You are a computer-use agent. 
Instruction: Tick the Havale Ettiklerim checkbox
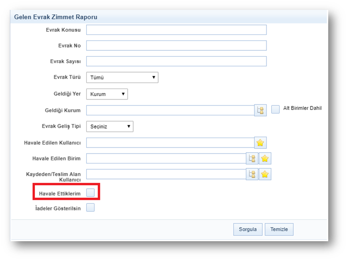90,192
